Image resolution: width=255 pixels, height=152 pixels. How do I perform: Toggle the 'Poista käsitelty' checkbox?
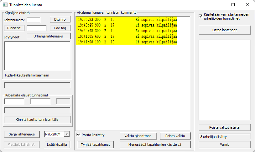coord(79,135)
